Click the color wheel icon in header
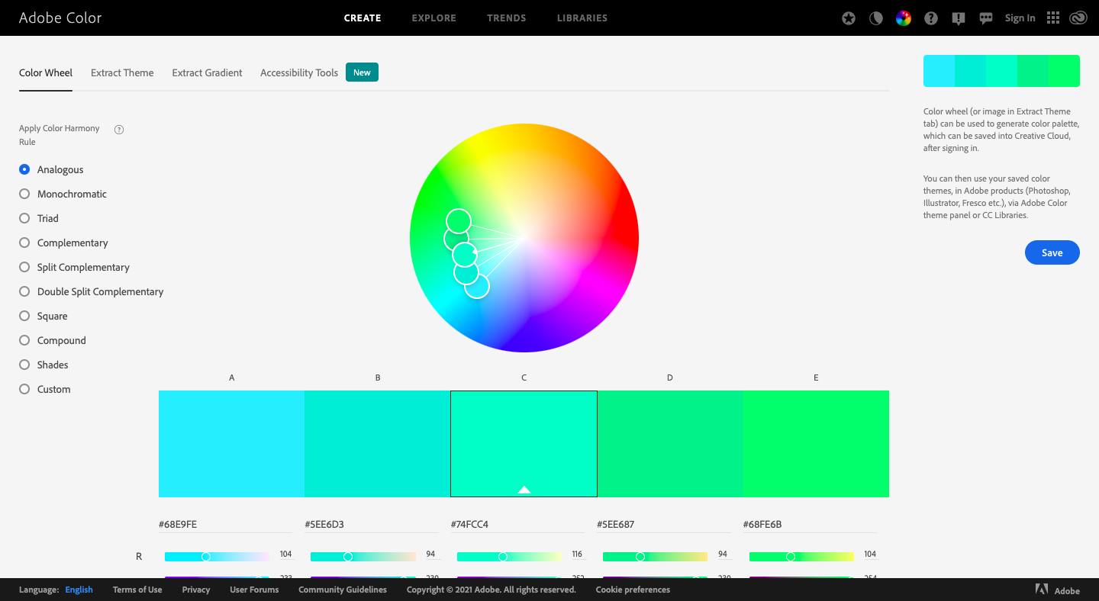Viewport: 1099px width, 601px height. (904, 18)
